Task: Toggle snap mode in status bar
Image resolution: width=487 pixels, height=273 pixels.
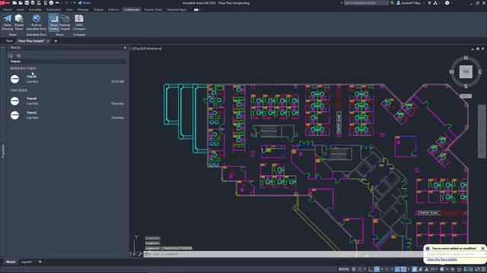Action: [360, 270]
